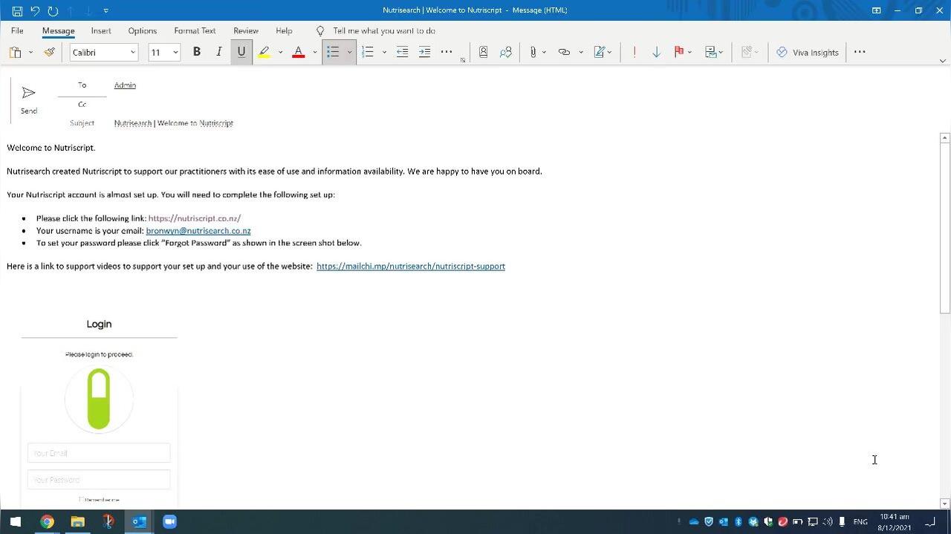Toggle Bold formatting
Viewport: 951px width, 534px height.
coord(197,52)
